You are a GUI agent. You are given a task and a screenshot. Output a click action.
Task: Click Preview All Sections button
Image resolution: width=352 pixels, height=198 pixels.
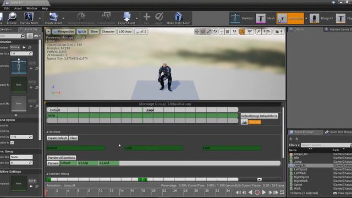[x=61, y=158]
